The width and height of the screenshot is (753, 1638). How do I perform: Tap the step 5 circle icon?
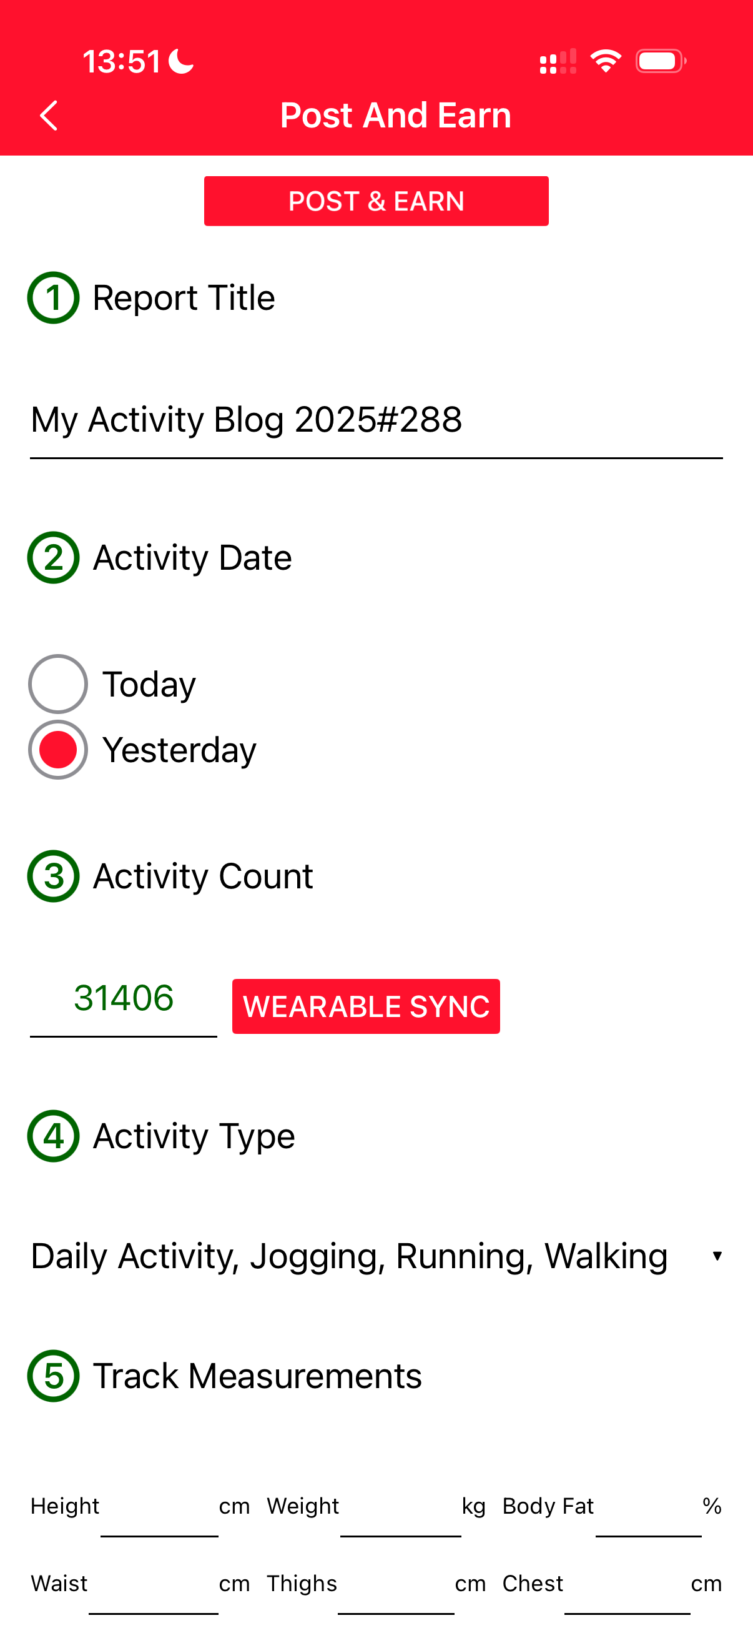tap(53, 1376)
